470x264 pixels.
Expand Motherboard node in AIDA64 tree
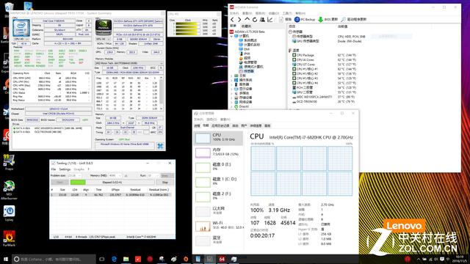[232, 76]
